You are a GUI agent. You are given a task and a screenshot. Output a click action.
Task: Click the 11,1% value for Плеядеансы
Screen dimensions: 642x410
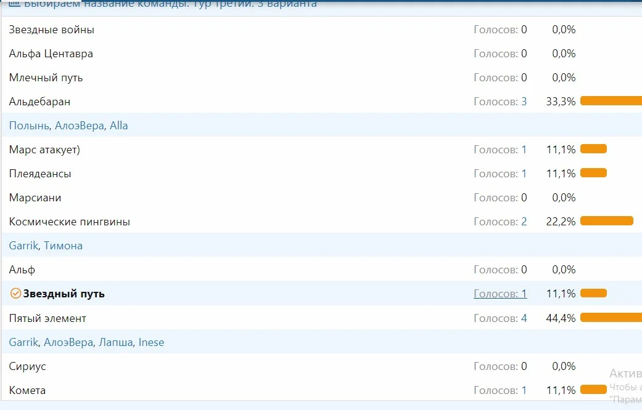(x=561, y=174)
